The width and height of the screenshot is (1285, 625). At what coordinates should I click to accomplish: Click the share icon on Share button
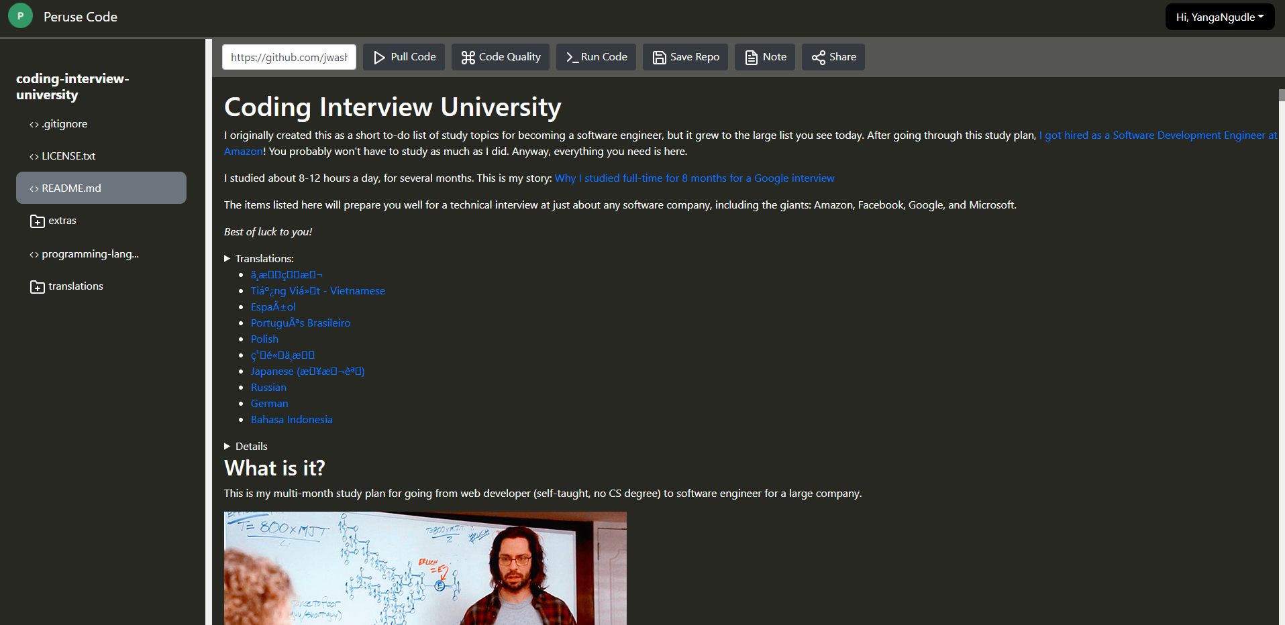click(818, 58)
